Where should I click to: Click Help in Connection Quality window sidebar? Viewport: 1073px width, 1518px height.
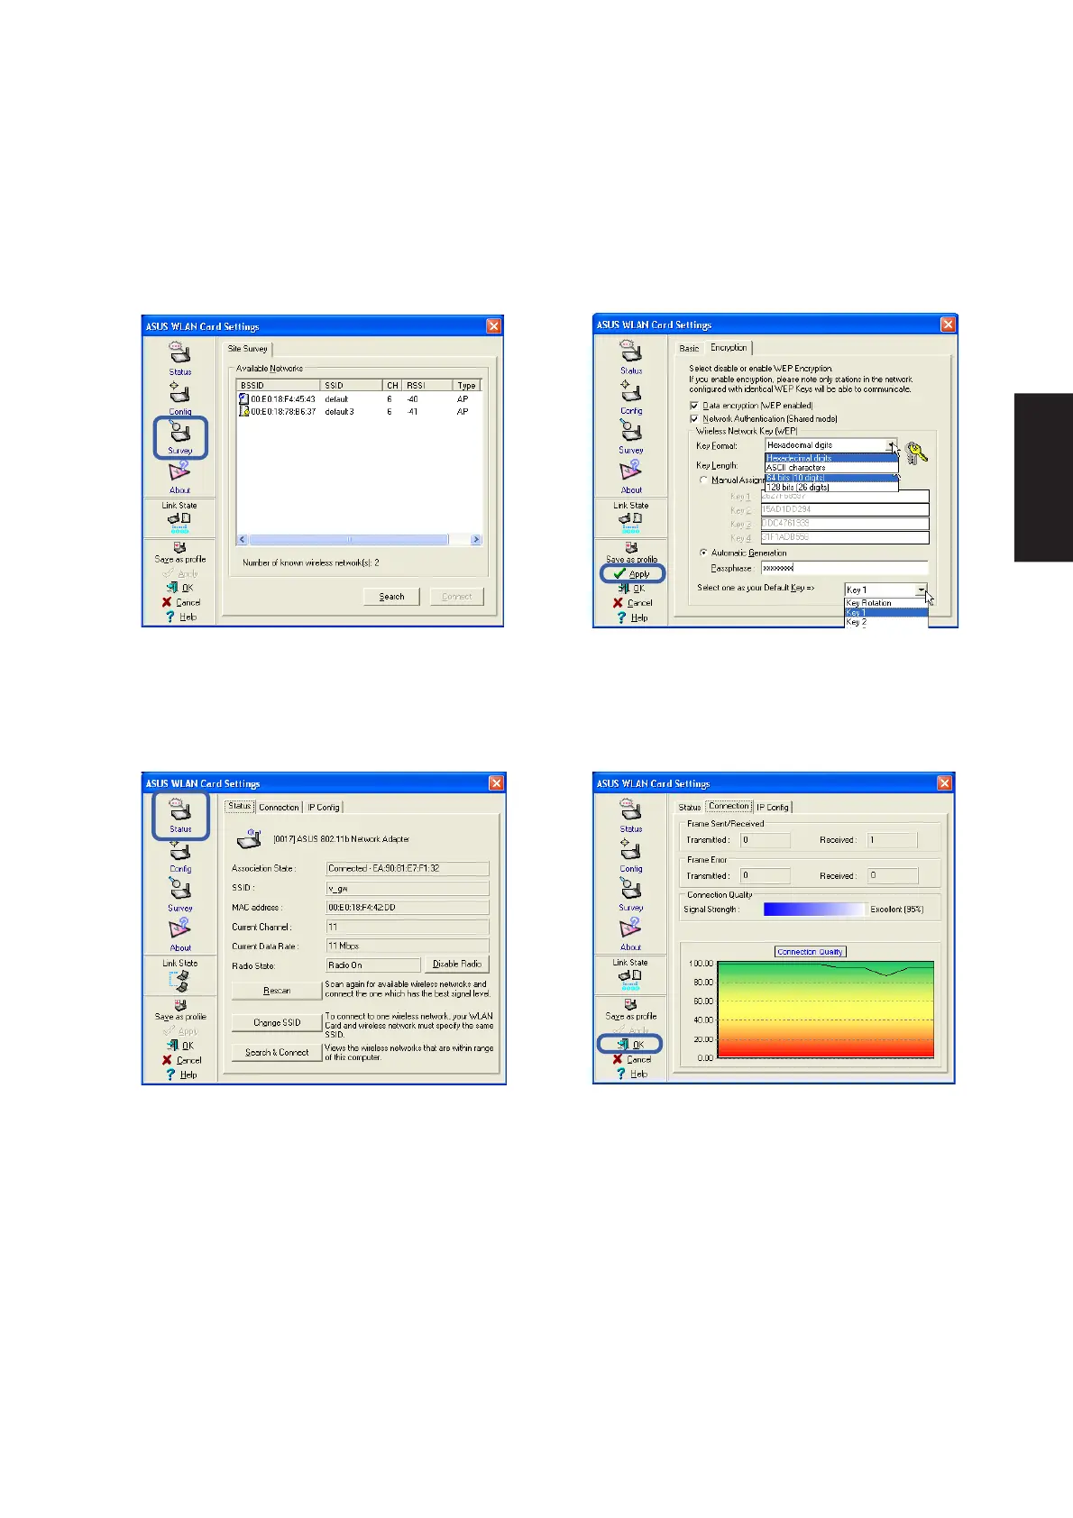631,1074
